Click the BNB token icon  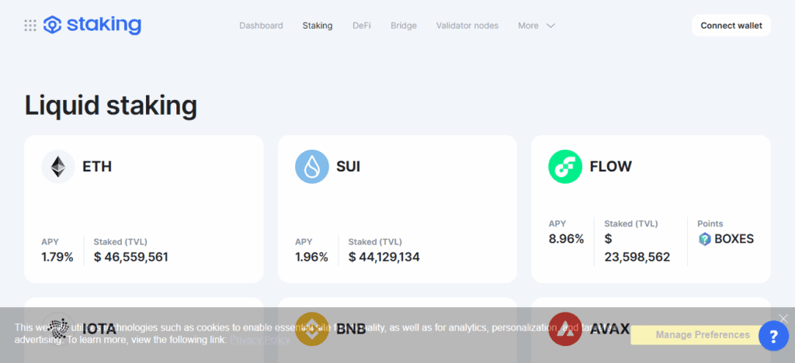311,328
